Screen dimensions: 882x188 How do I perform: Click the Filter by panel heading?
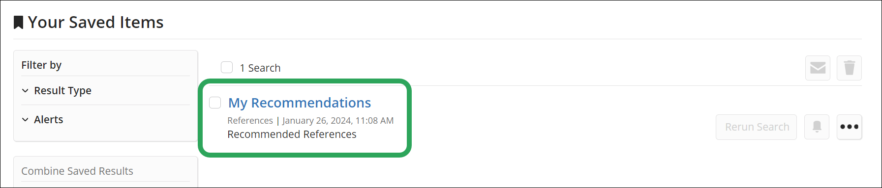[41, 65]
